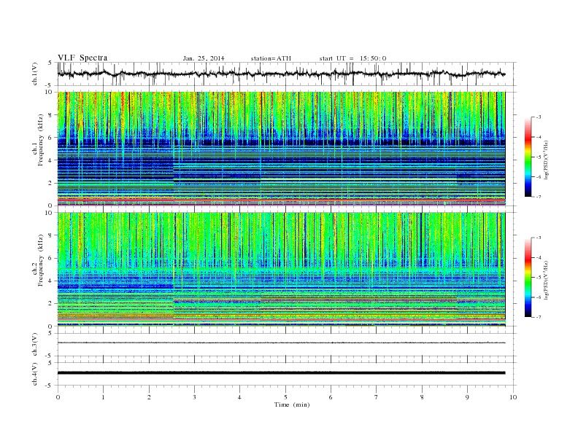Viewport: 578px width, 446px height.
Task: Click the "6" kHz tick of ch.2 spectrogram
Action: tap(50, 258)
